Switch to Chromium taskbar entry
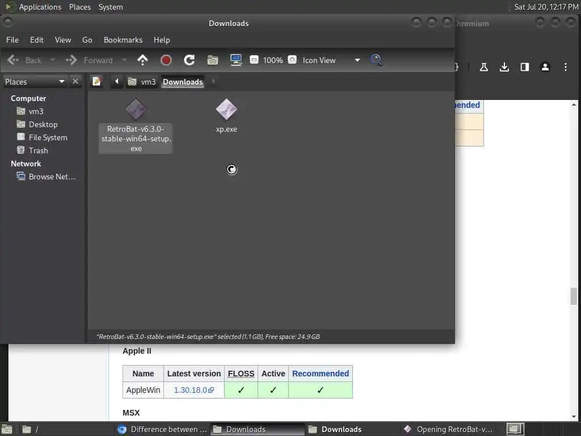 [162, 429]
